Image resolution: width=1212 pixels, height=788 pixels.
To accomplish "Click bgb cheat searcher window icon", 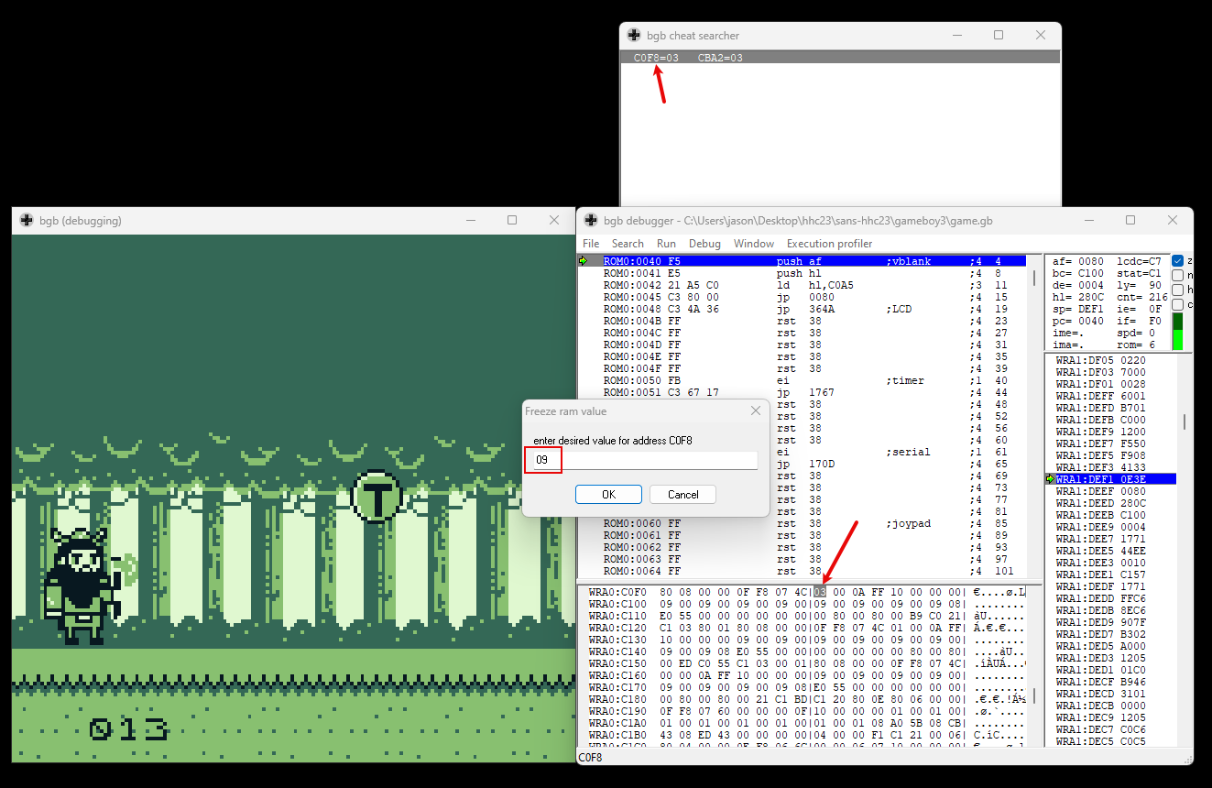I will (634, 35).
